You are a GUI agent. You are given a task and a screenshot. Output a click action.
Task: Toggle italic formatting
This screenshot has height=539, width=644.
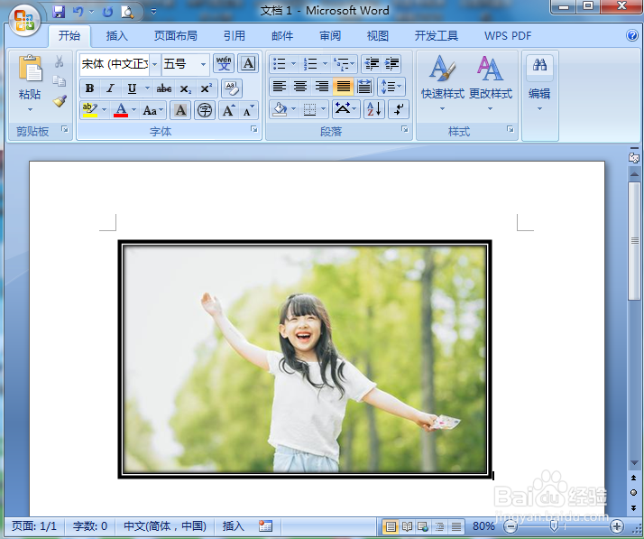[110, 88]
